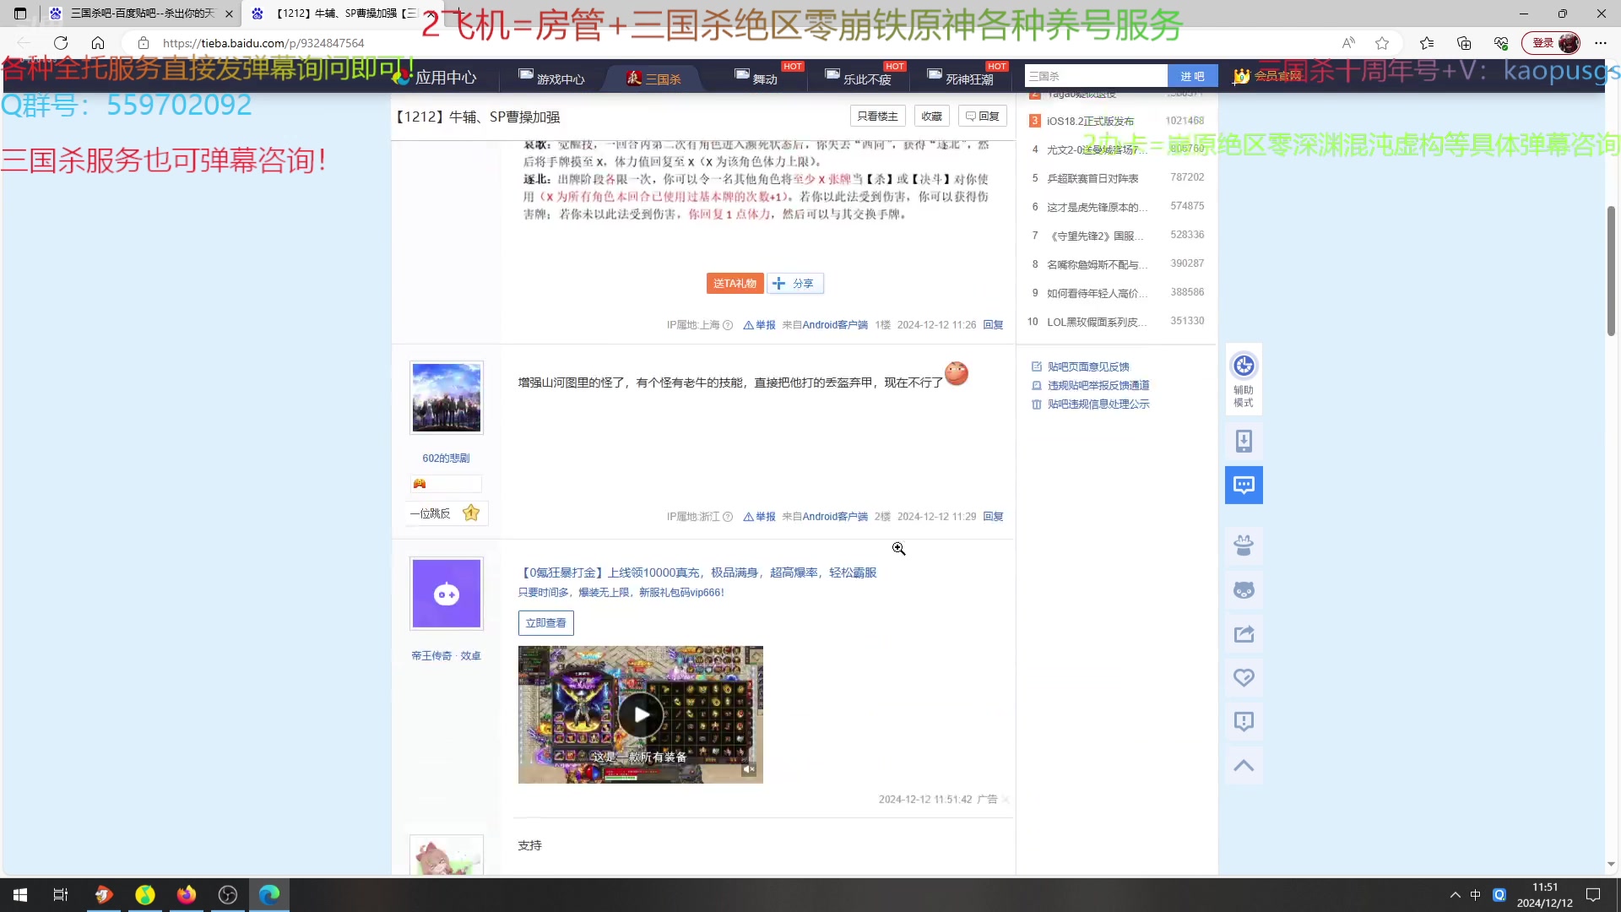
Task: Play the ad video
Action: click(x=641, y=715)
